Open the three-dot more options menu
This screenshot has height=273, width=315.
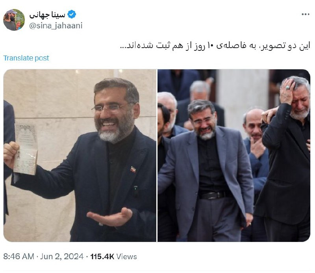306,14
